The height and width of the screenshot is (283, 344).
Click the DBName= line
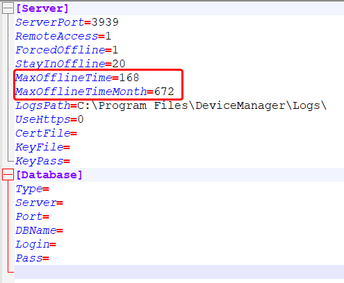(x=40, y=230)
